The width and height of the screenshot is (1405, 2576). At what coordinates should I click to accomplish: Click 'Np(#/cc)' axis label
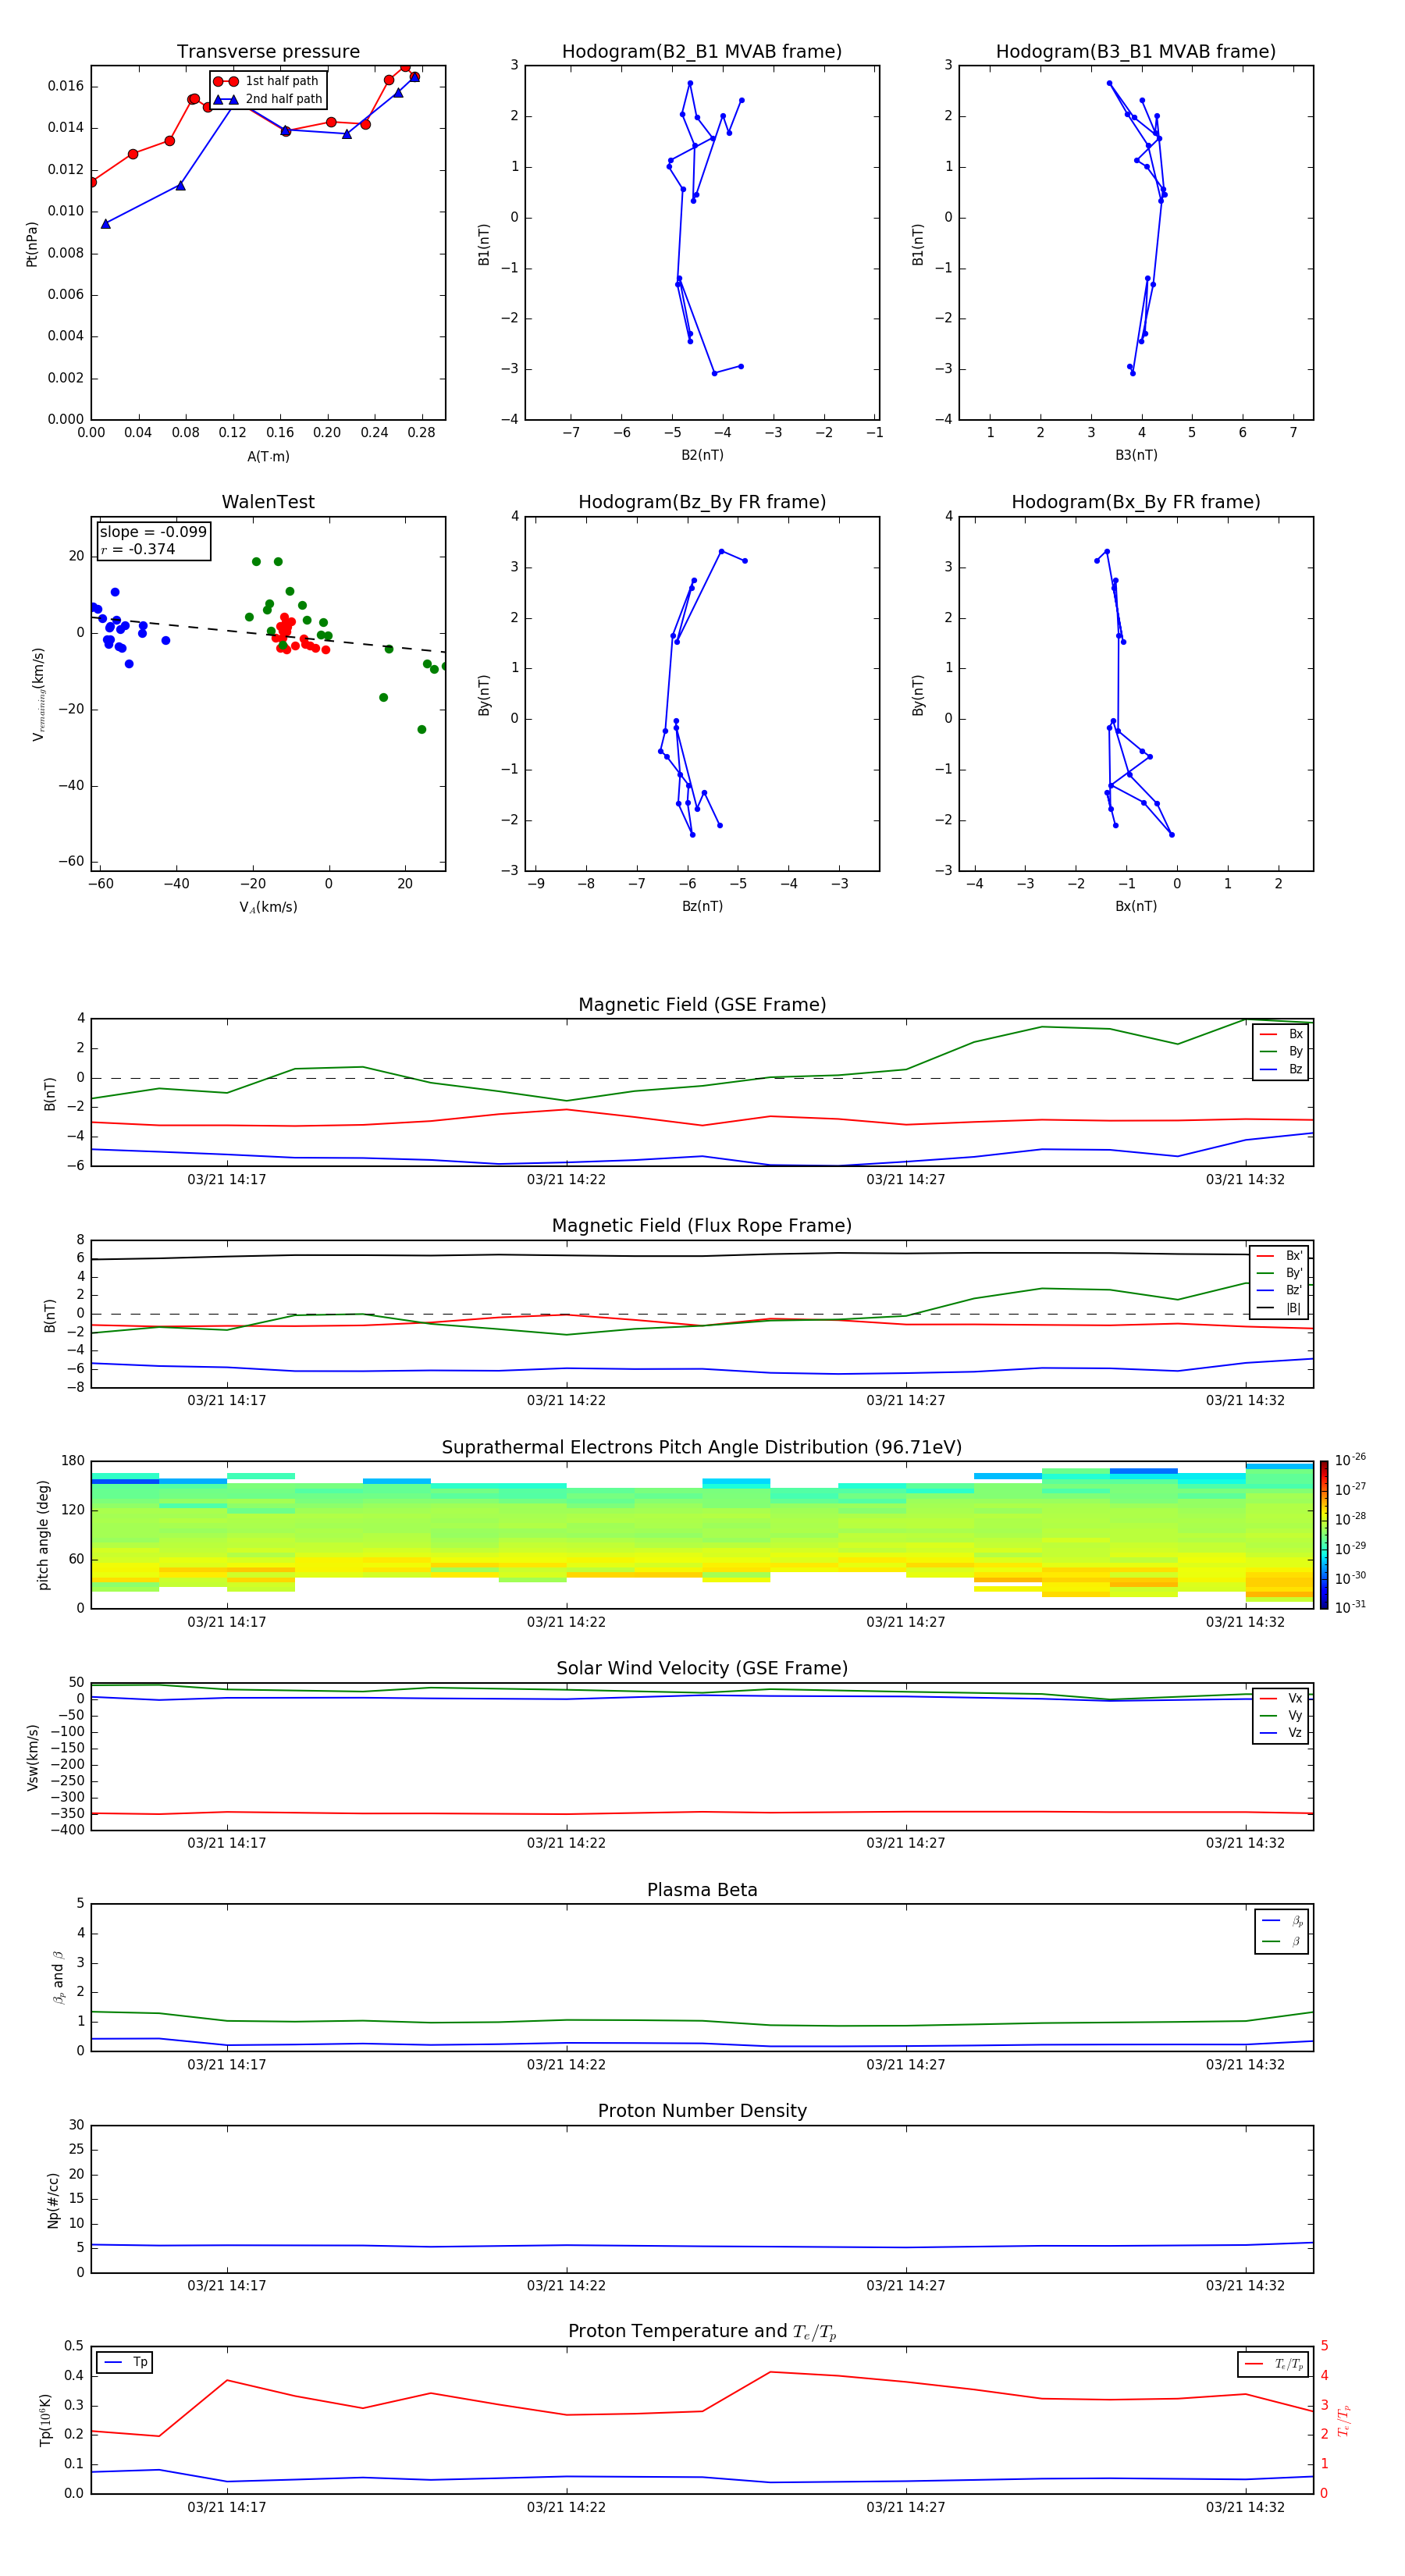point(54,2200)
